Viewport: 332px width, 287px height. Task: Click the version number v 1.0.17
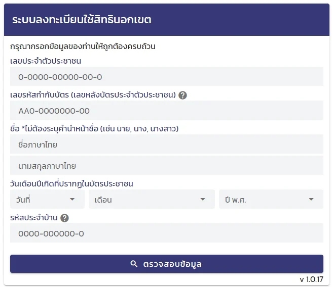tap(311, 279)
